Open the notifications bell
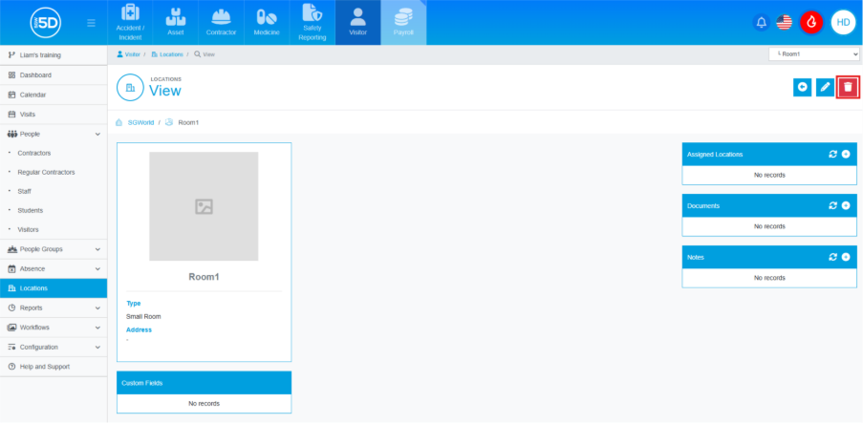The image size is (863, 424). [762, 22]
